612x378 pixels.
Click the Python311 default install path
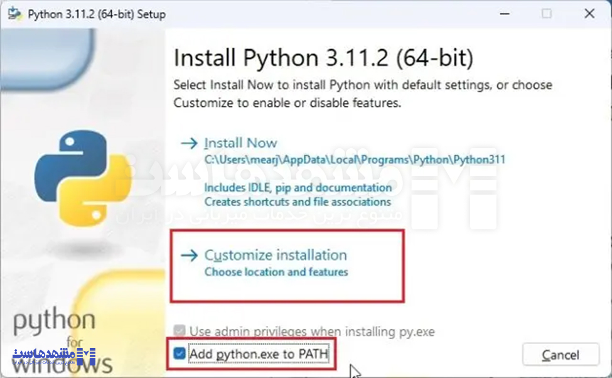(355, 160)
